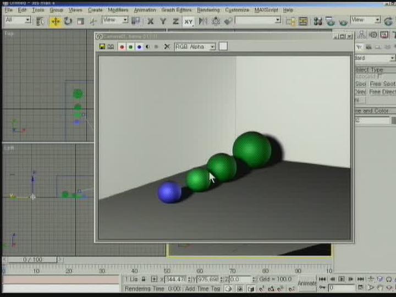Toggle the red channel in the render window
The image size is (396, 297).
click(122, 47)
